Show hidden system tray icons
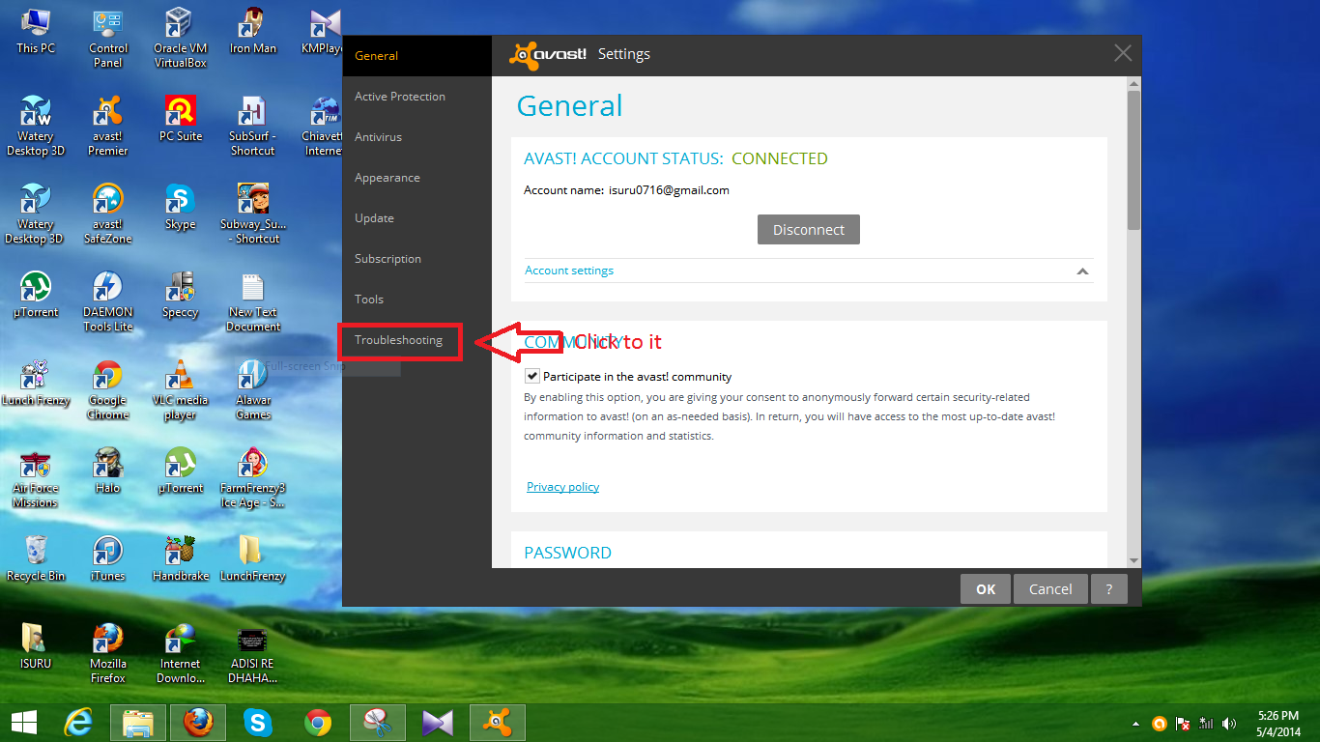Screen dimensions: 1320x742 (x=1136, y=723)
